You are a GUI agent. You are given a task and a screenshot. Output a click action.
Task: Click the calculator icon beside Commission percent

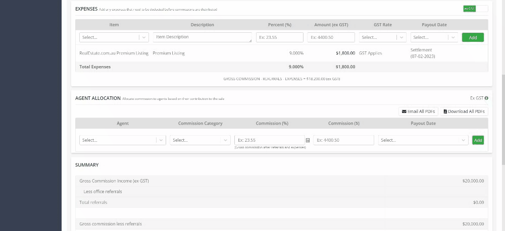tap(308, 140)
